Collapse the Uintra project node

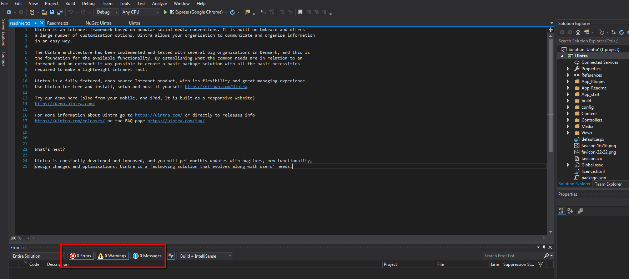tap(562, 56)
